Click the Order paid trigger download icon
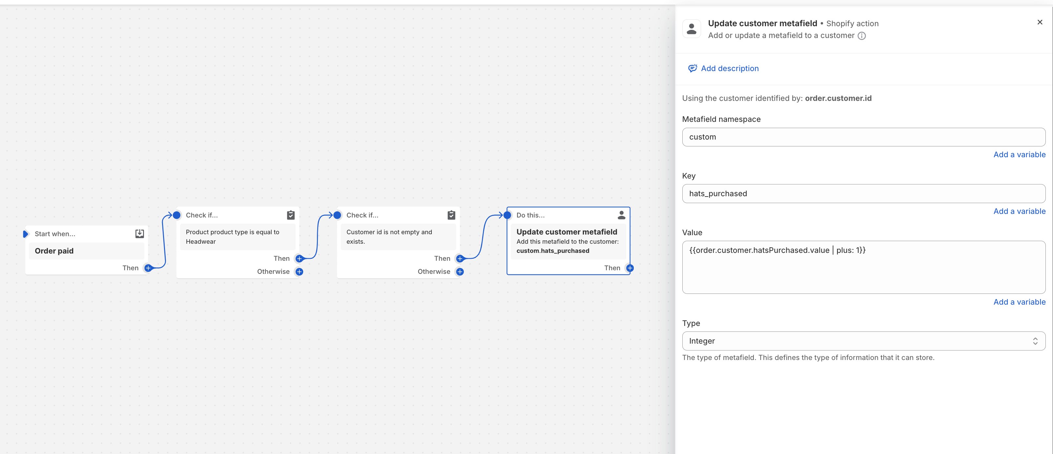The image size is (1053, 454). [139, 234]
